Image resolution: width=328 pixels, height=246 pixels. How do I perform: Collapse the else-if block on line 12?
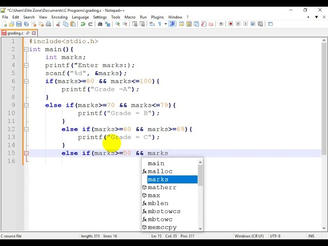point(26,129)
